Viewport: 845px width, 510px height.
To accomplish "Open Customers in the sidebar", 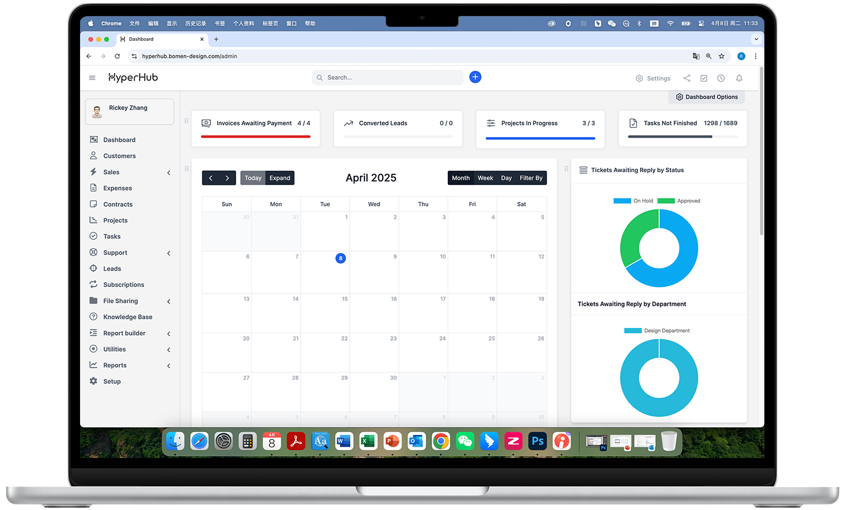I will (x=119, y=156).
